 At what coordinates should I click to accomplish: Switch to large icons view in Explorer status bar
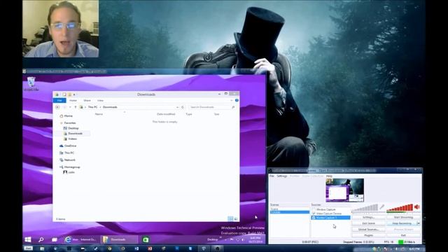point(236,219)
